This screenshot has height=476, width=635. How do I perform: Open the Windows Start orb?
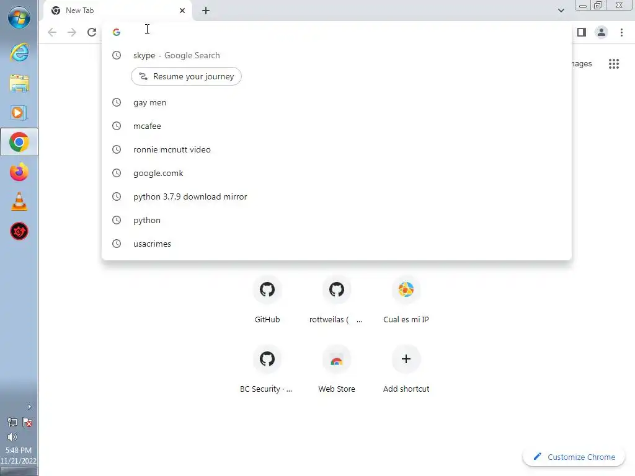[19, 18]
